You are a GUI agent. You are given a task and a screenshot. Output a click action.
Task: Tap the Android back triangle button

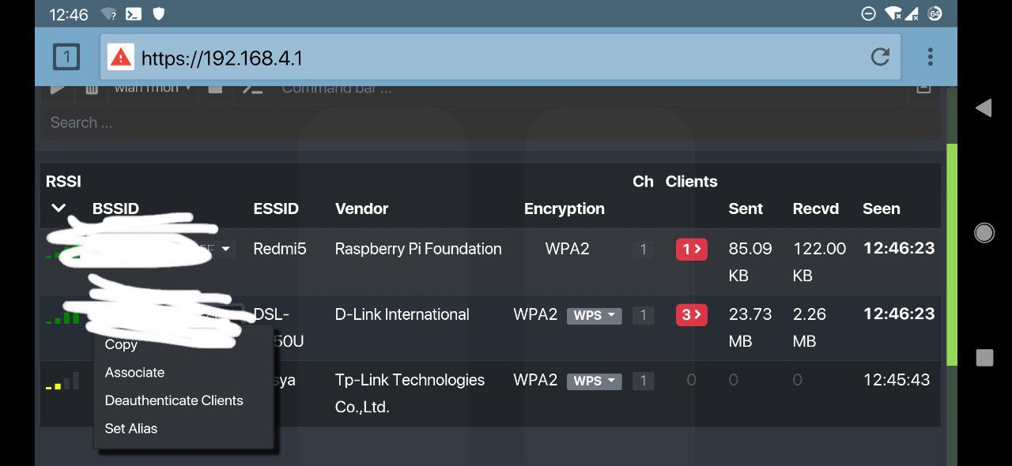click(x=984, y=108)
